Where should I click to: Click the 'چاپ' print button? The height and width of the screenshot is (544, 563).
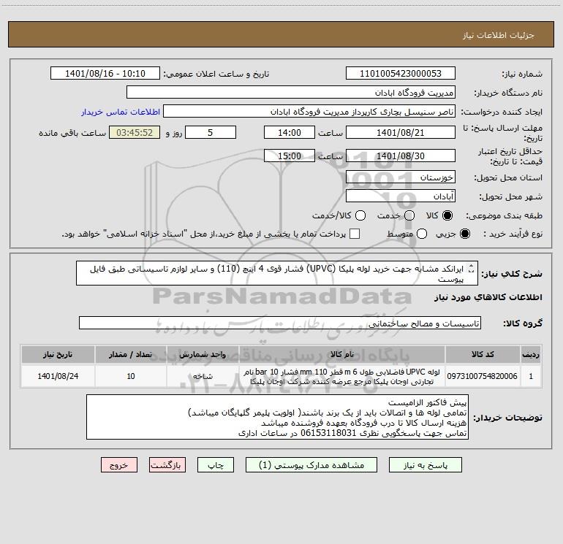pos(216,464)
